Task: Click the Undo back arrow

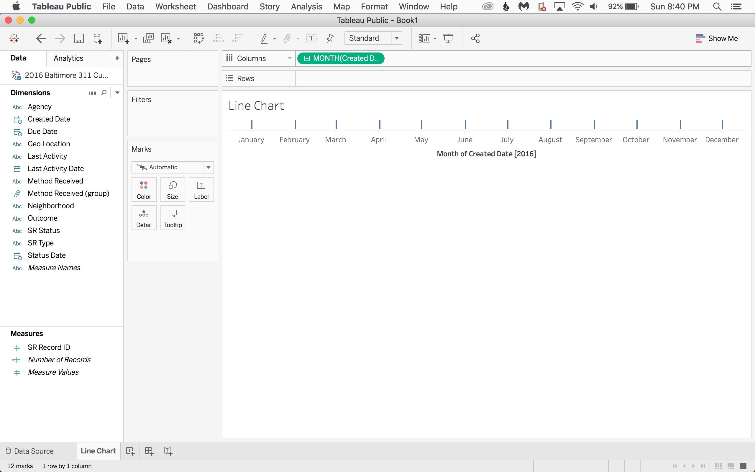Action: [x=41, y=38]
